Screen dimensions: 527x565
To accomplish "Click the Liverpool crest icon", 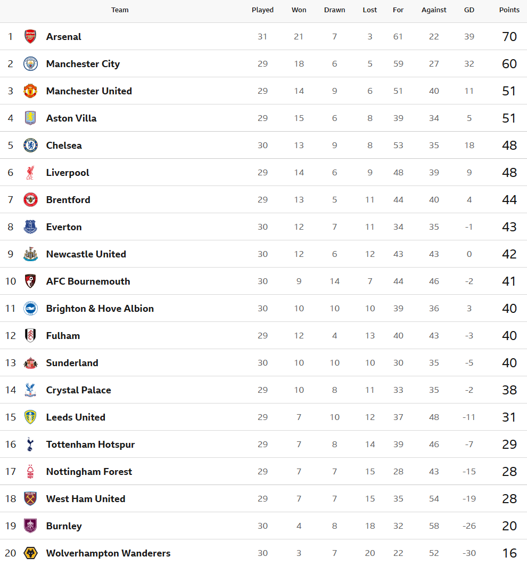I will coord(30,173).
